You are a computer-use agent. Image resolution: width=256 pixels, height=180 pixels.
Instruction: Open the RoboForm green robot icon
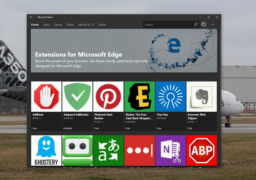77,150
